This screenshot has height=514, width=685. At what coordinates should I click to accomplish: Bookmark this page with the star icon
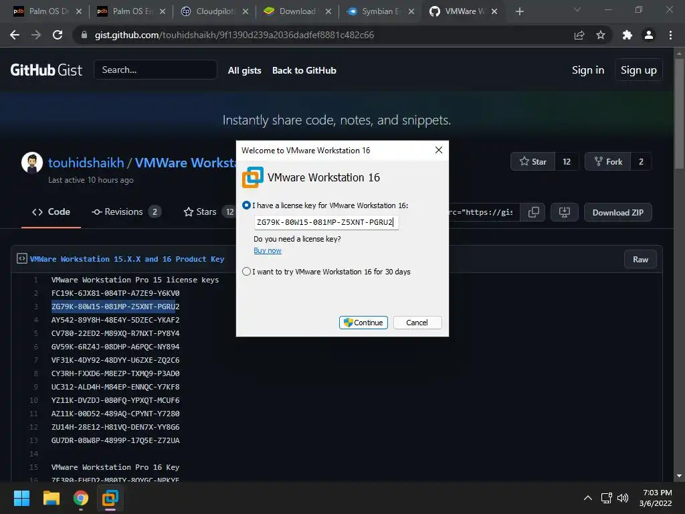601,35
